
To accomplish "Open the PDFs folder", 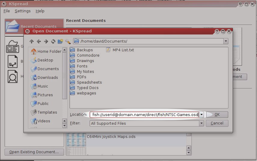I will (78, 77).
